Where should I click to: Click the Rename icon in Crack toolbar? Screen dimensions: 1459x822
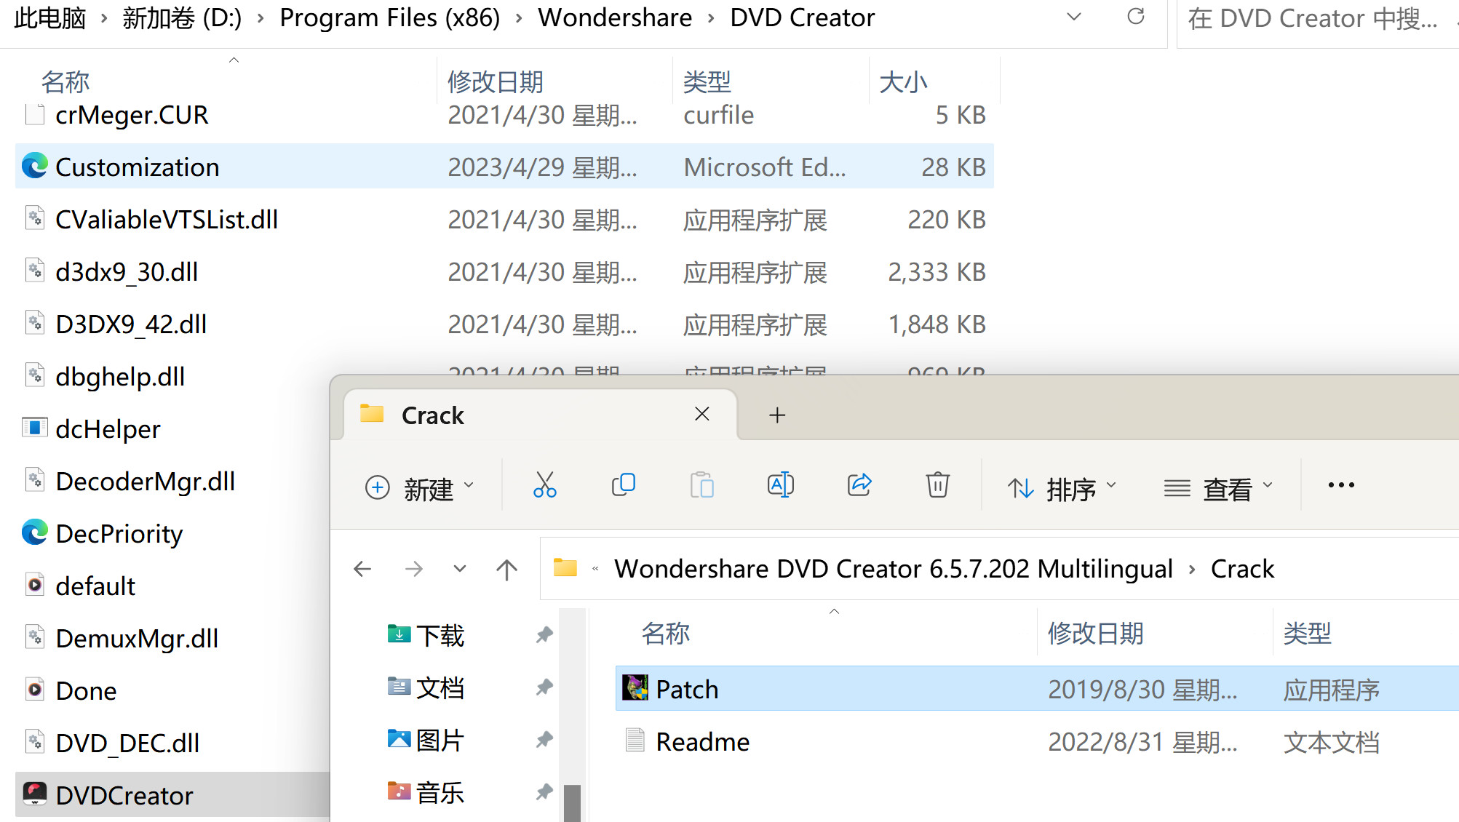point(781,485)
